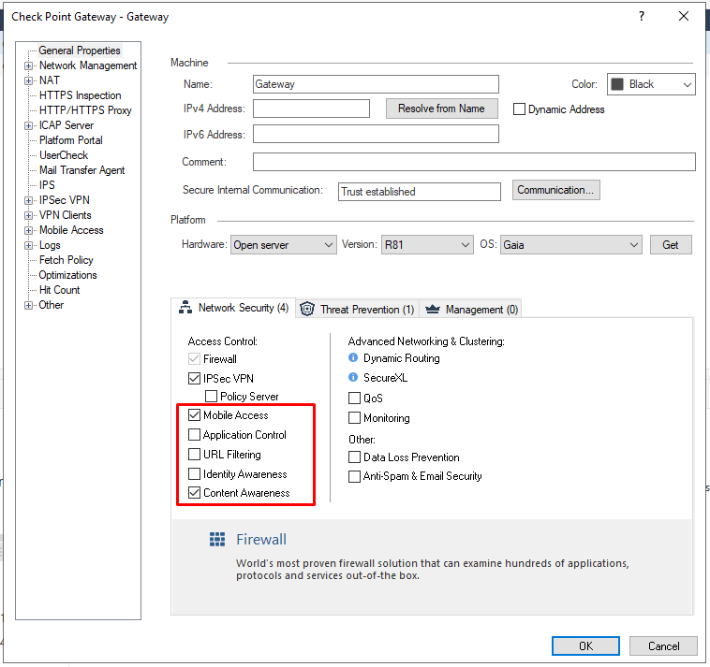Screen dimensions: 710x667
Task: Uncheck the Mobile Access blade
Action: 194,415
